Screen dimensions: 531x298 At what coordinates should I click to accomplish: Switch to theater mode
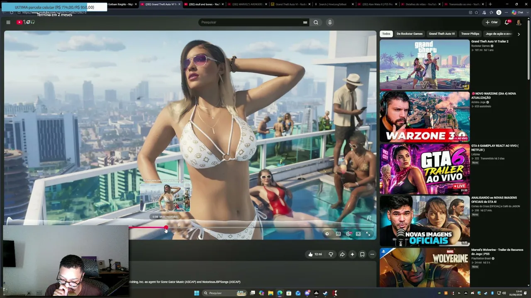pos(358,234)
